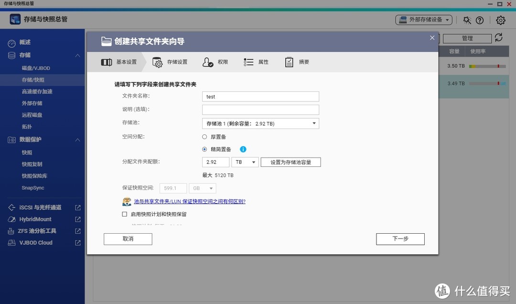Open the Refresh icon next to 管理
The image size is (516, 304).
[499, 38]
